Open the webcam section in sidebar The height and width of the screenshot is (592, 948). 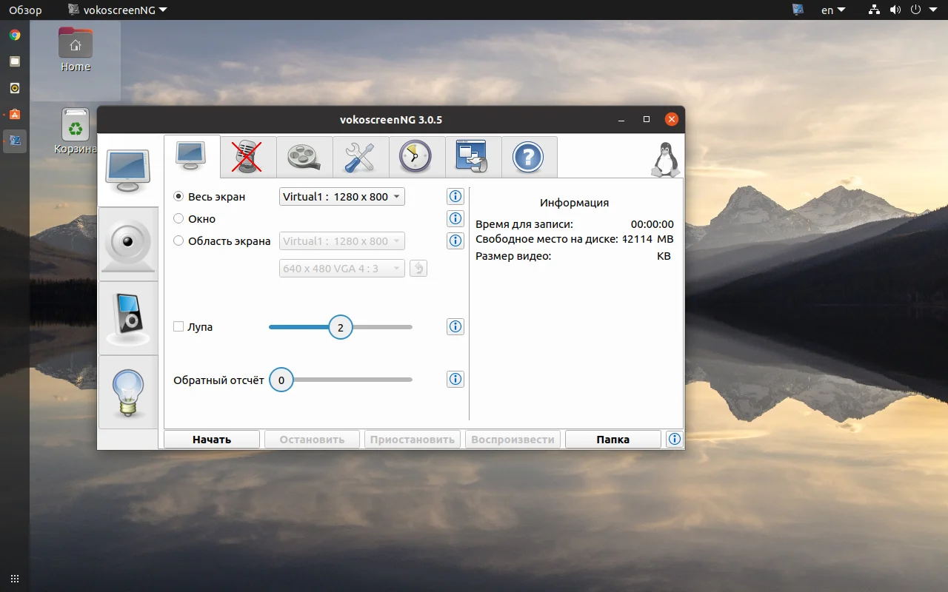(128, 244)
